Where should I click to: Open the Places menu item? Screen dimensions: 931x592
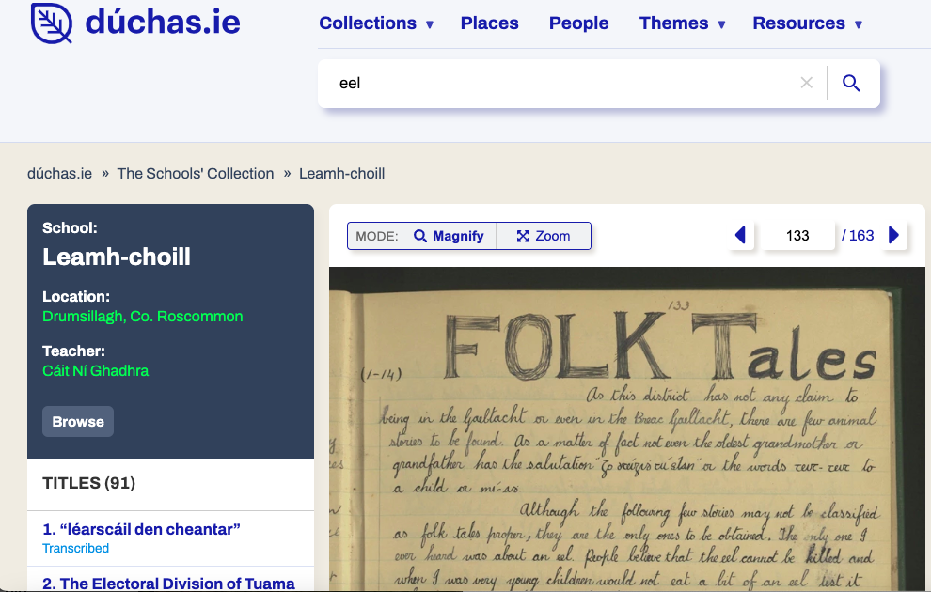pyautogui.click(x=489, y=23)
